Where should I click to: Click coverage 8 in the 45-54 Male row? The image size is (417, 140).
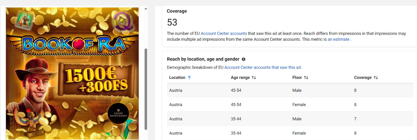pos(355,90)
